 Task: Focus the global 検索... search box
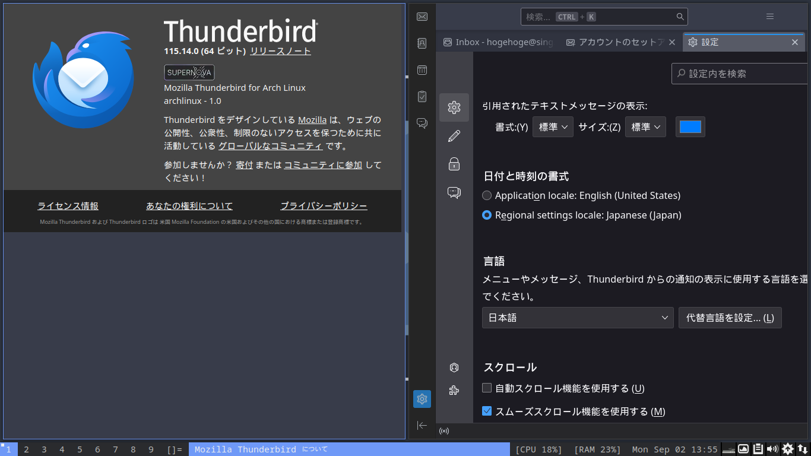pyautogui.click(x=604, y=17)
